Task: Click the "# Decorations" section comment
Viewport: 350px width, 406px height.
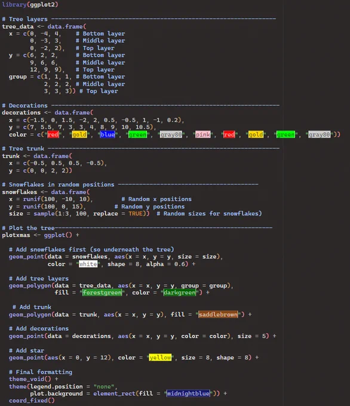Action: coord(25,106)
